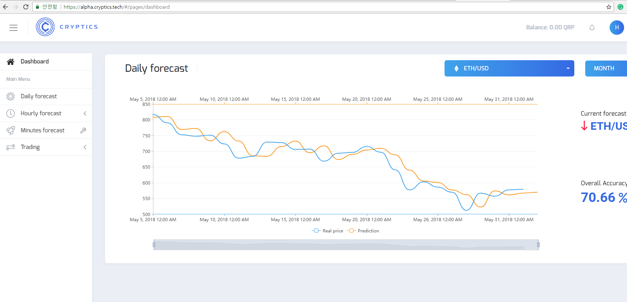Click the Main Menu section label
The height and width of the screenshot is (302, 627).
tap(18, 79)
